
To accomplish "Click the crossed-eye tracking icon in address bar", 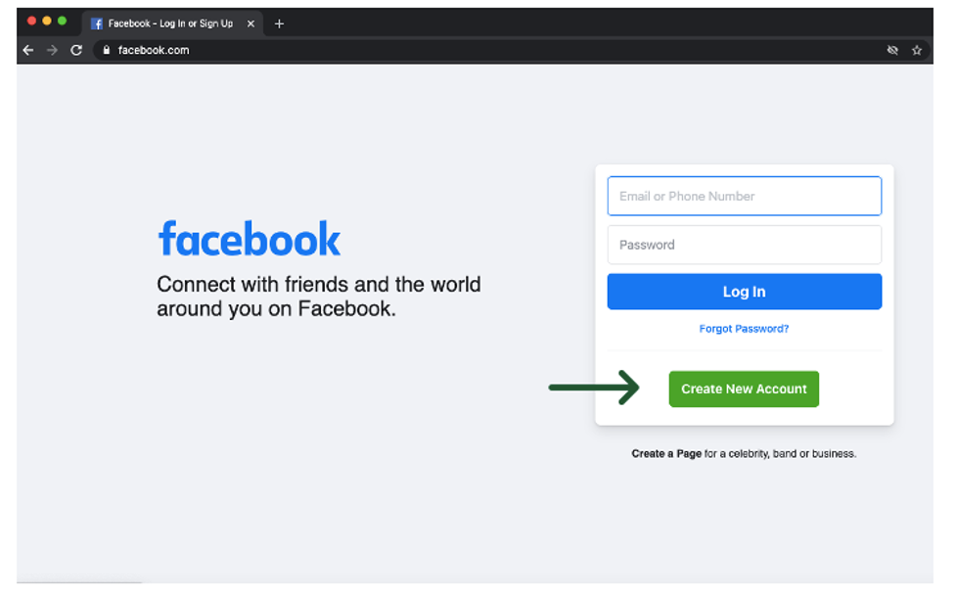I will (892, 50).
